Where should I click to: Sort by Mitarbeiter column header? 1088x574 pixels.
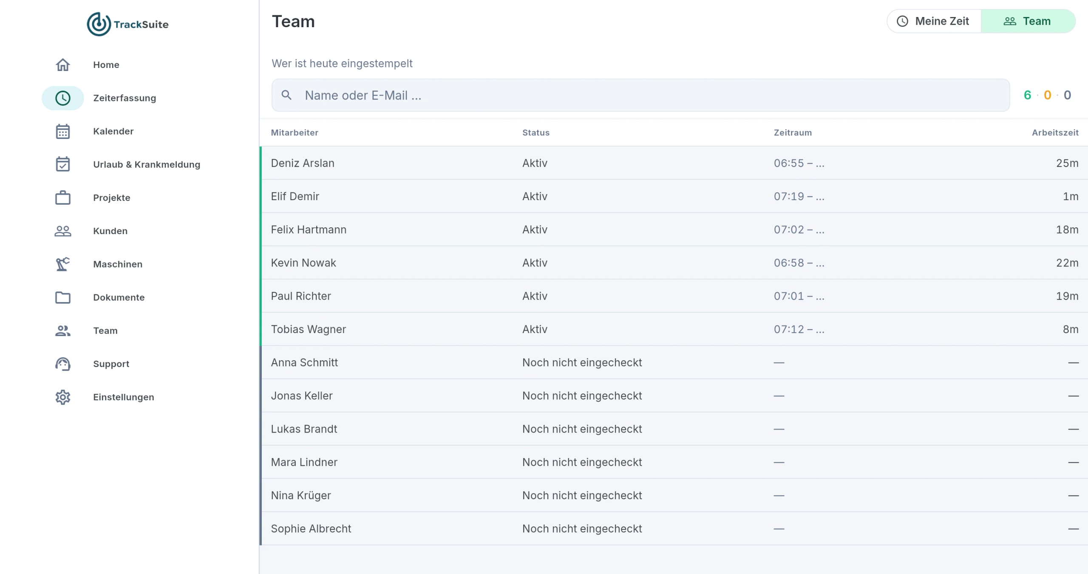point(295,133)
